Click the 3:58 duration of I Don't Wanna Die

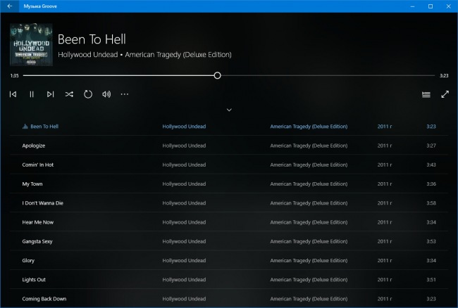click(431, 203)
